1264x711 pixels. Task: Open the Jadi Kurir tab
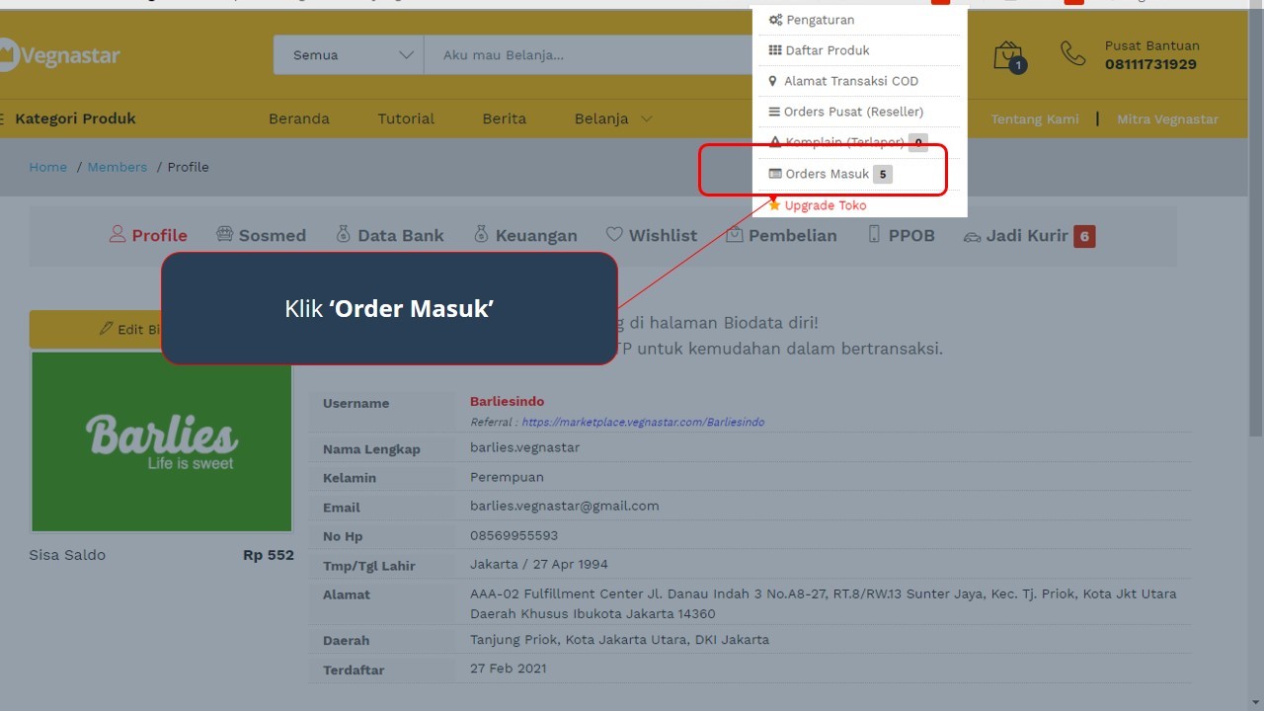click(1027, 235)
